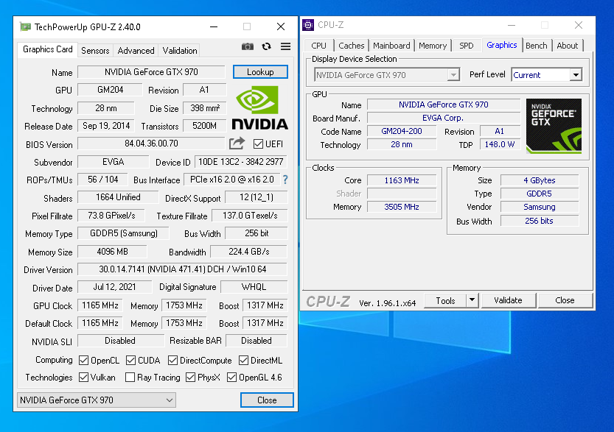This screenshot has height=432, width=614.
Task: Click the Lookup button
Action: 260,72
